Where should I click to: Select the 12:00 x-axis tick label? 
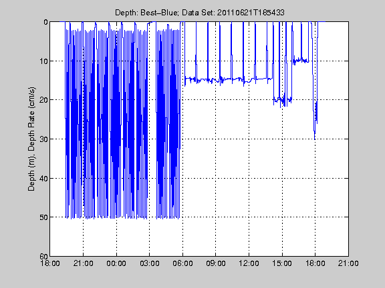click(249, 263)
